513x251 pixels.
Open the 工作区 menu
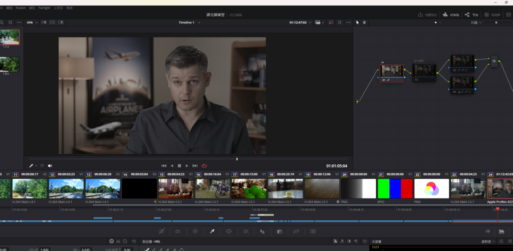click(58, 8)
